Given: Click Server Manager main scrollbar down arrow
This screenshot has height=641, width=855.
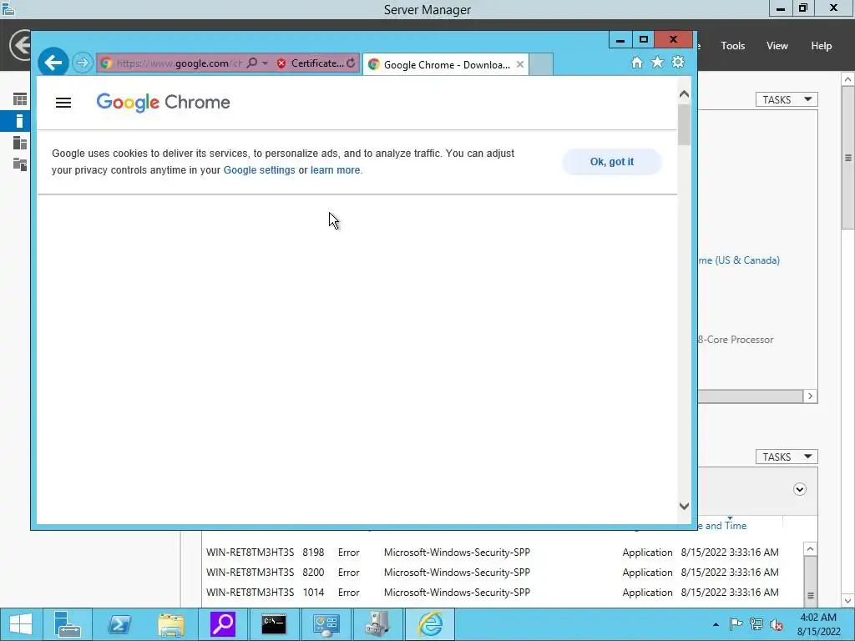Looking at the screenshot, I should point(848,601).
